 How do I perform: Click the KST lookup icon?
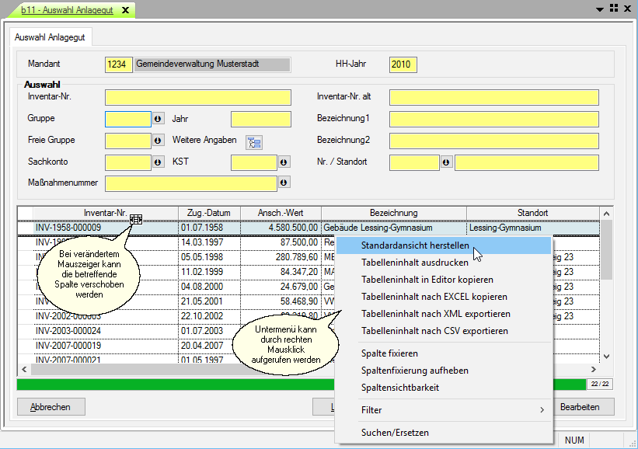[x=284, y=162]
